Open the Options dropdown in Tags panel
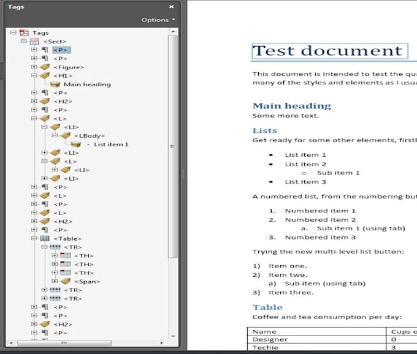The height and width of the screenshot is (354, 417). click(x=158, y=20)
